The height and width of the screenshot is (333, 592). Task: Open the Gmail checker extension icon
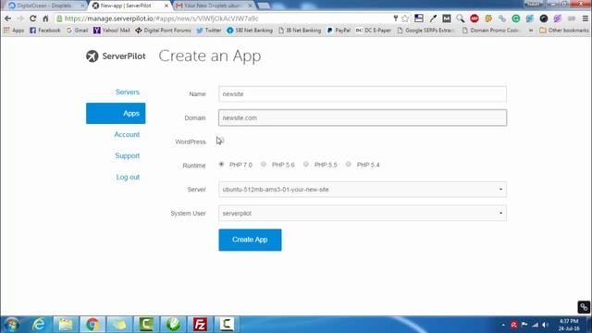446,18
